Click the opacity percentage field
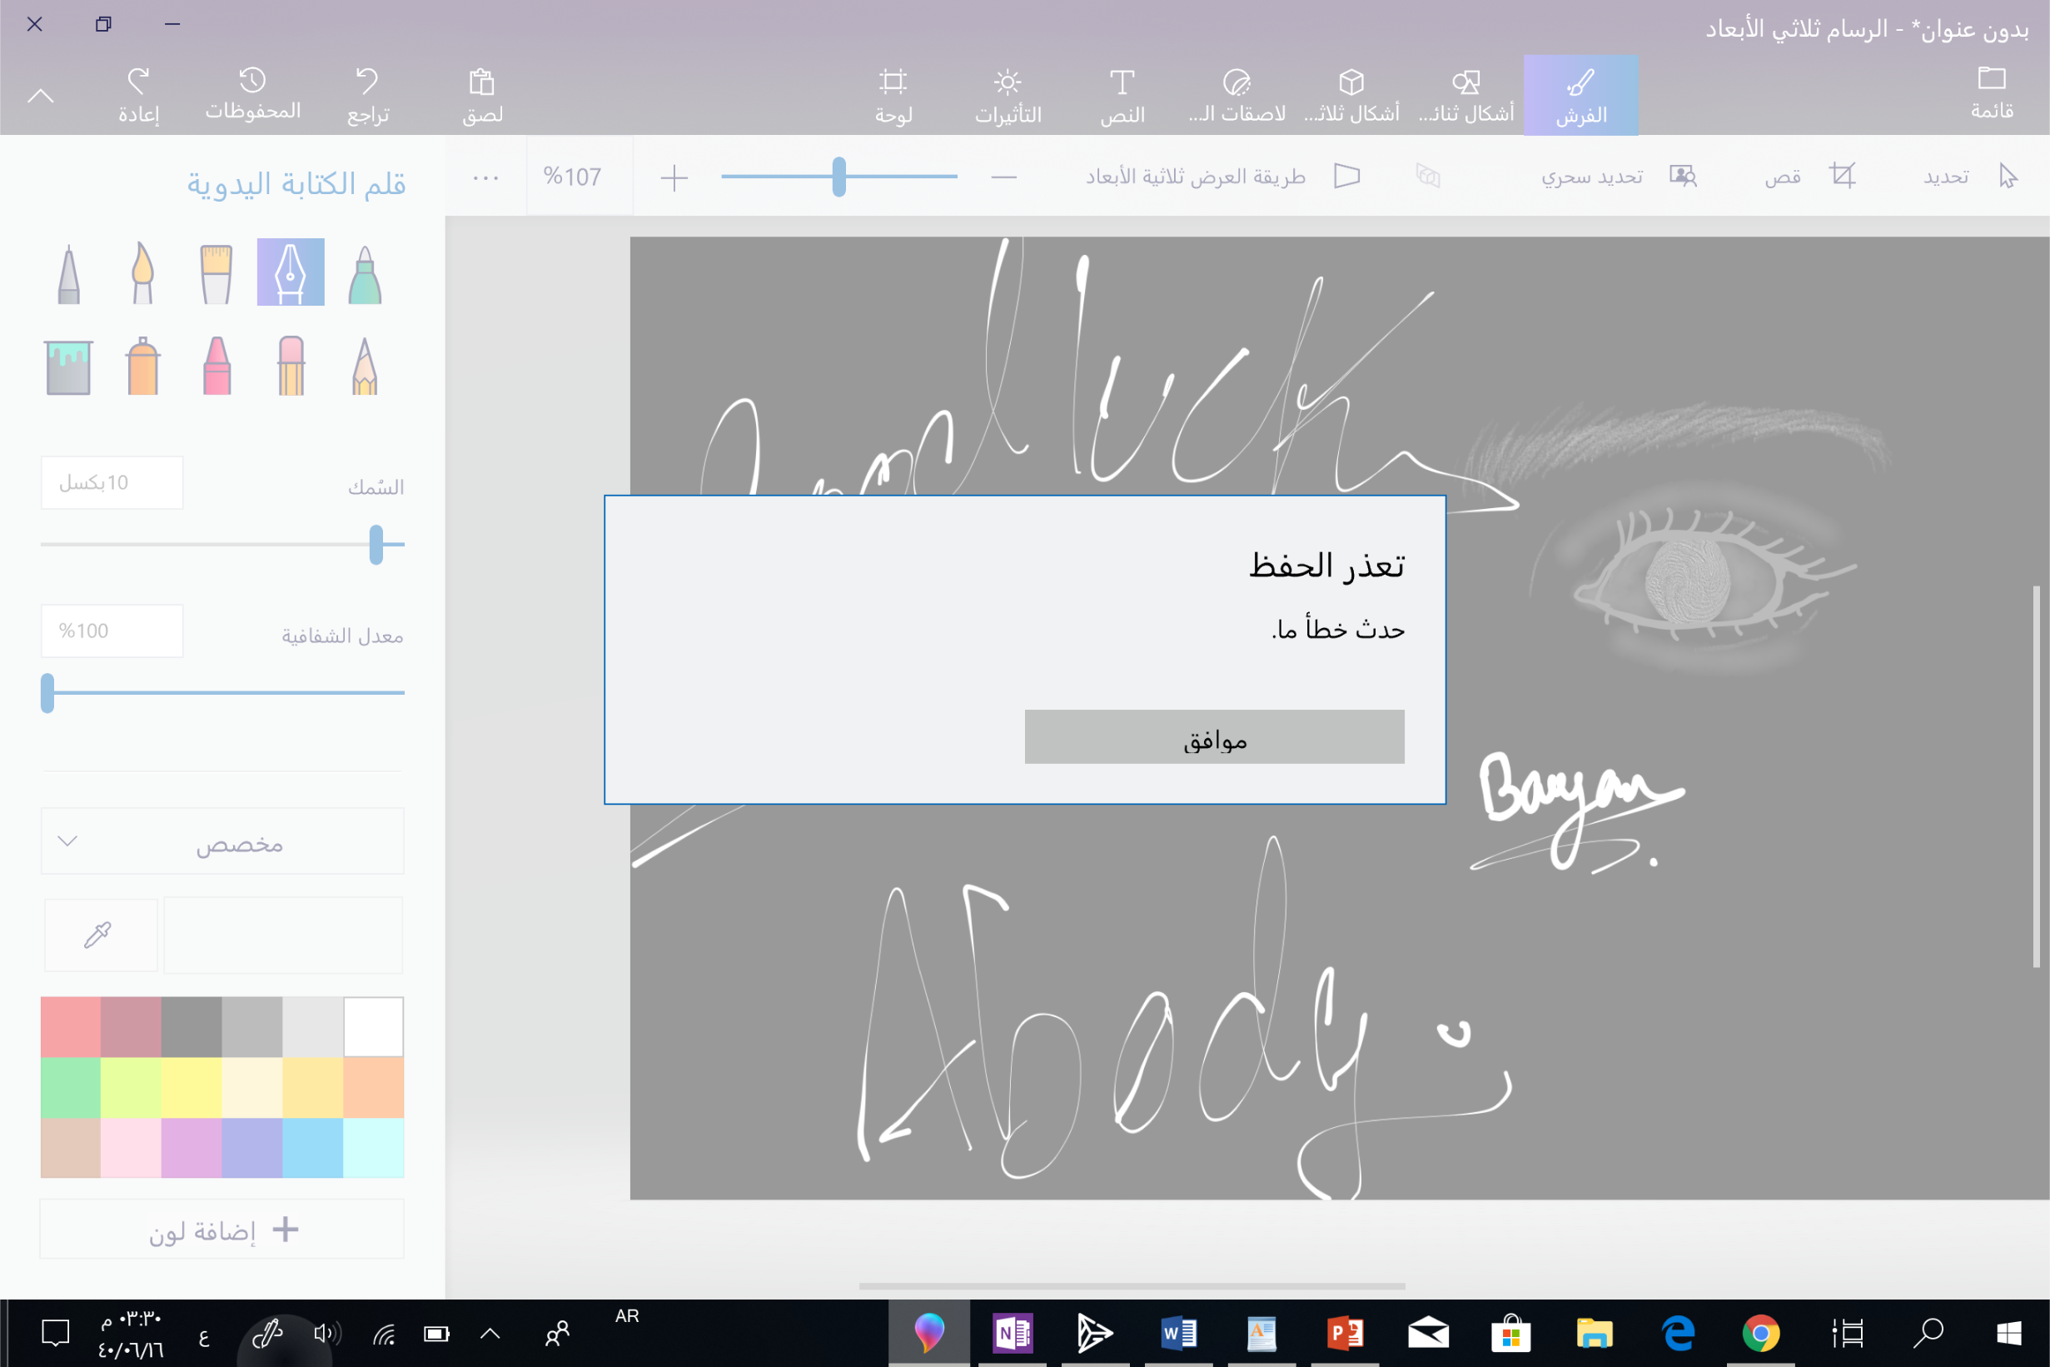 coord(112,631)
